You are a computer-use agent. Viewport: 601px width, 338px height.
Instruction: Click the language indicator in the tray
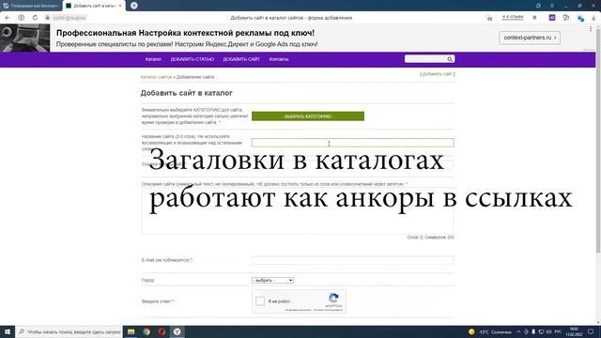(558, 331)
